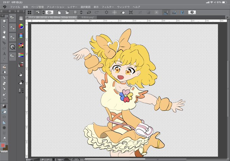Open the Clip Studio logo menu
The width and height of the screenshot is (230, 161).
[x=4, y=7]
